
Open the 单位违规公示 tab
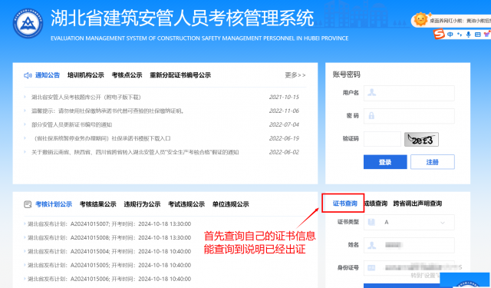point(231,204)
